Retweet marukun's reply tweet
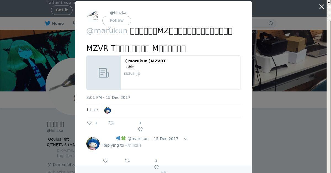The image size is (331, 173). point(127,161)
